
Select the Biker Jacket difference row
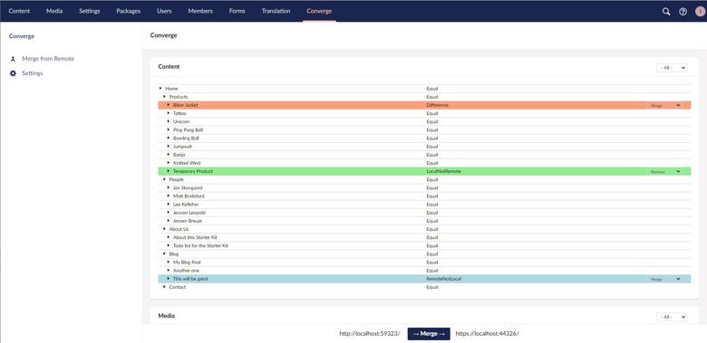424,105
